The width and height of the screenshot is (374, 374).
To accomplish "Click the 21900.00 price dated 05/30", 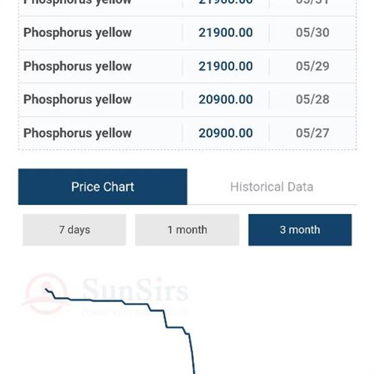I will (x=226, y=32).
